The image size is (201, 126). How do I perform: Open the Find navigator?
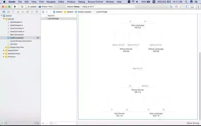(x=13, y=12)
